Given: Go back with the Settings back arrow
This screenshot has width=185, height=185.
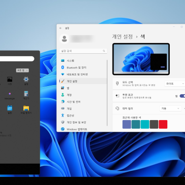Looking at the screenshot, I should tap(61, 28).
